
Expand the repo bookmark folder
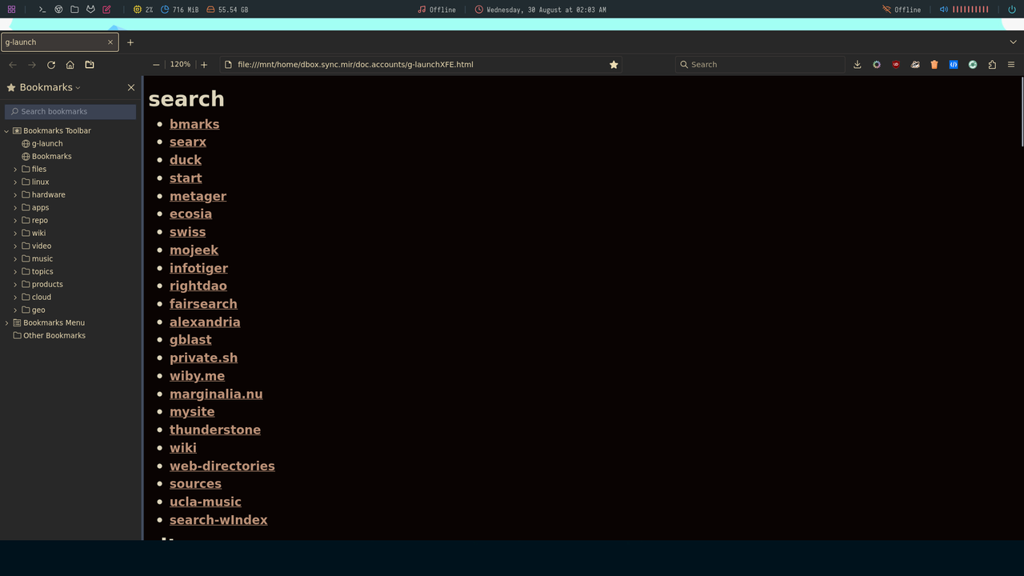[15, 220]
